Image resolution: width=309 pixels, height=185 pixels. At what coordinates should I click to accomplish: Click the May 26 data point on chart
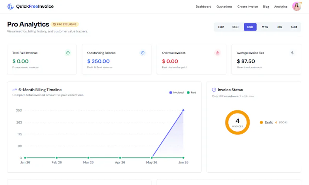coord(151,158)
